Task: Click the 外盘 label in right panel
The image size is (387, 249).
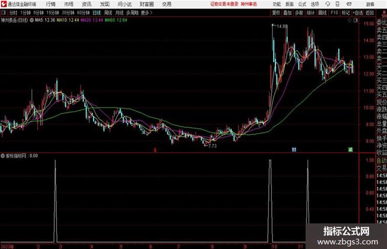Action: (x=382, y=131)
